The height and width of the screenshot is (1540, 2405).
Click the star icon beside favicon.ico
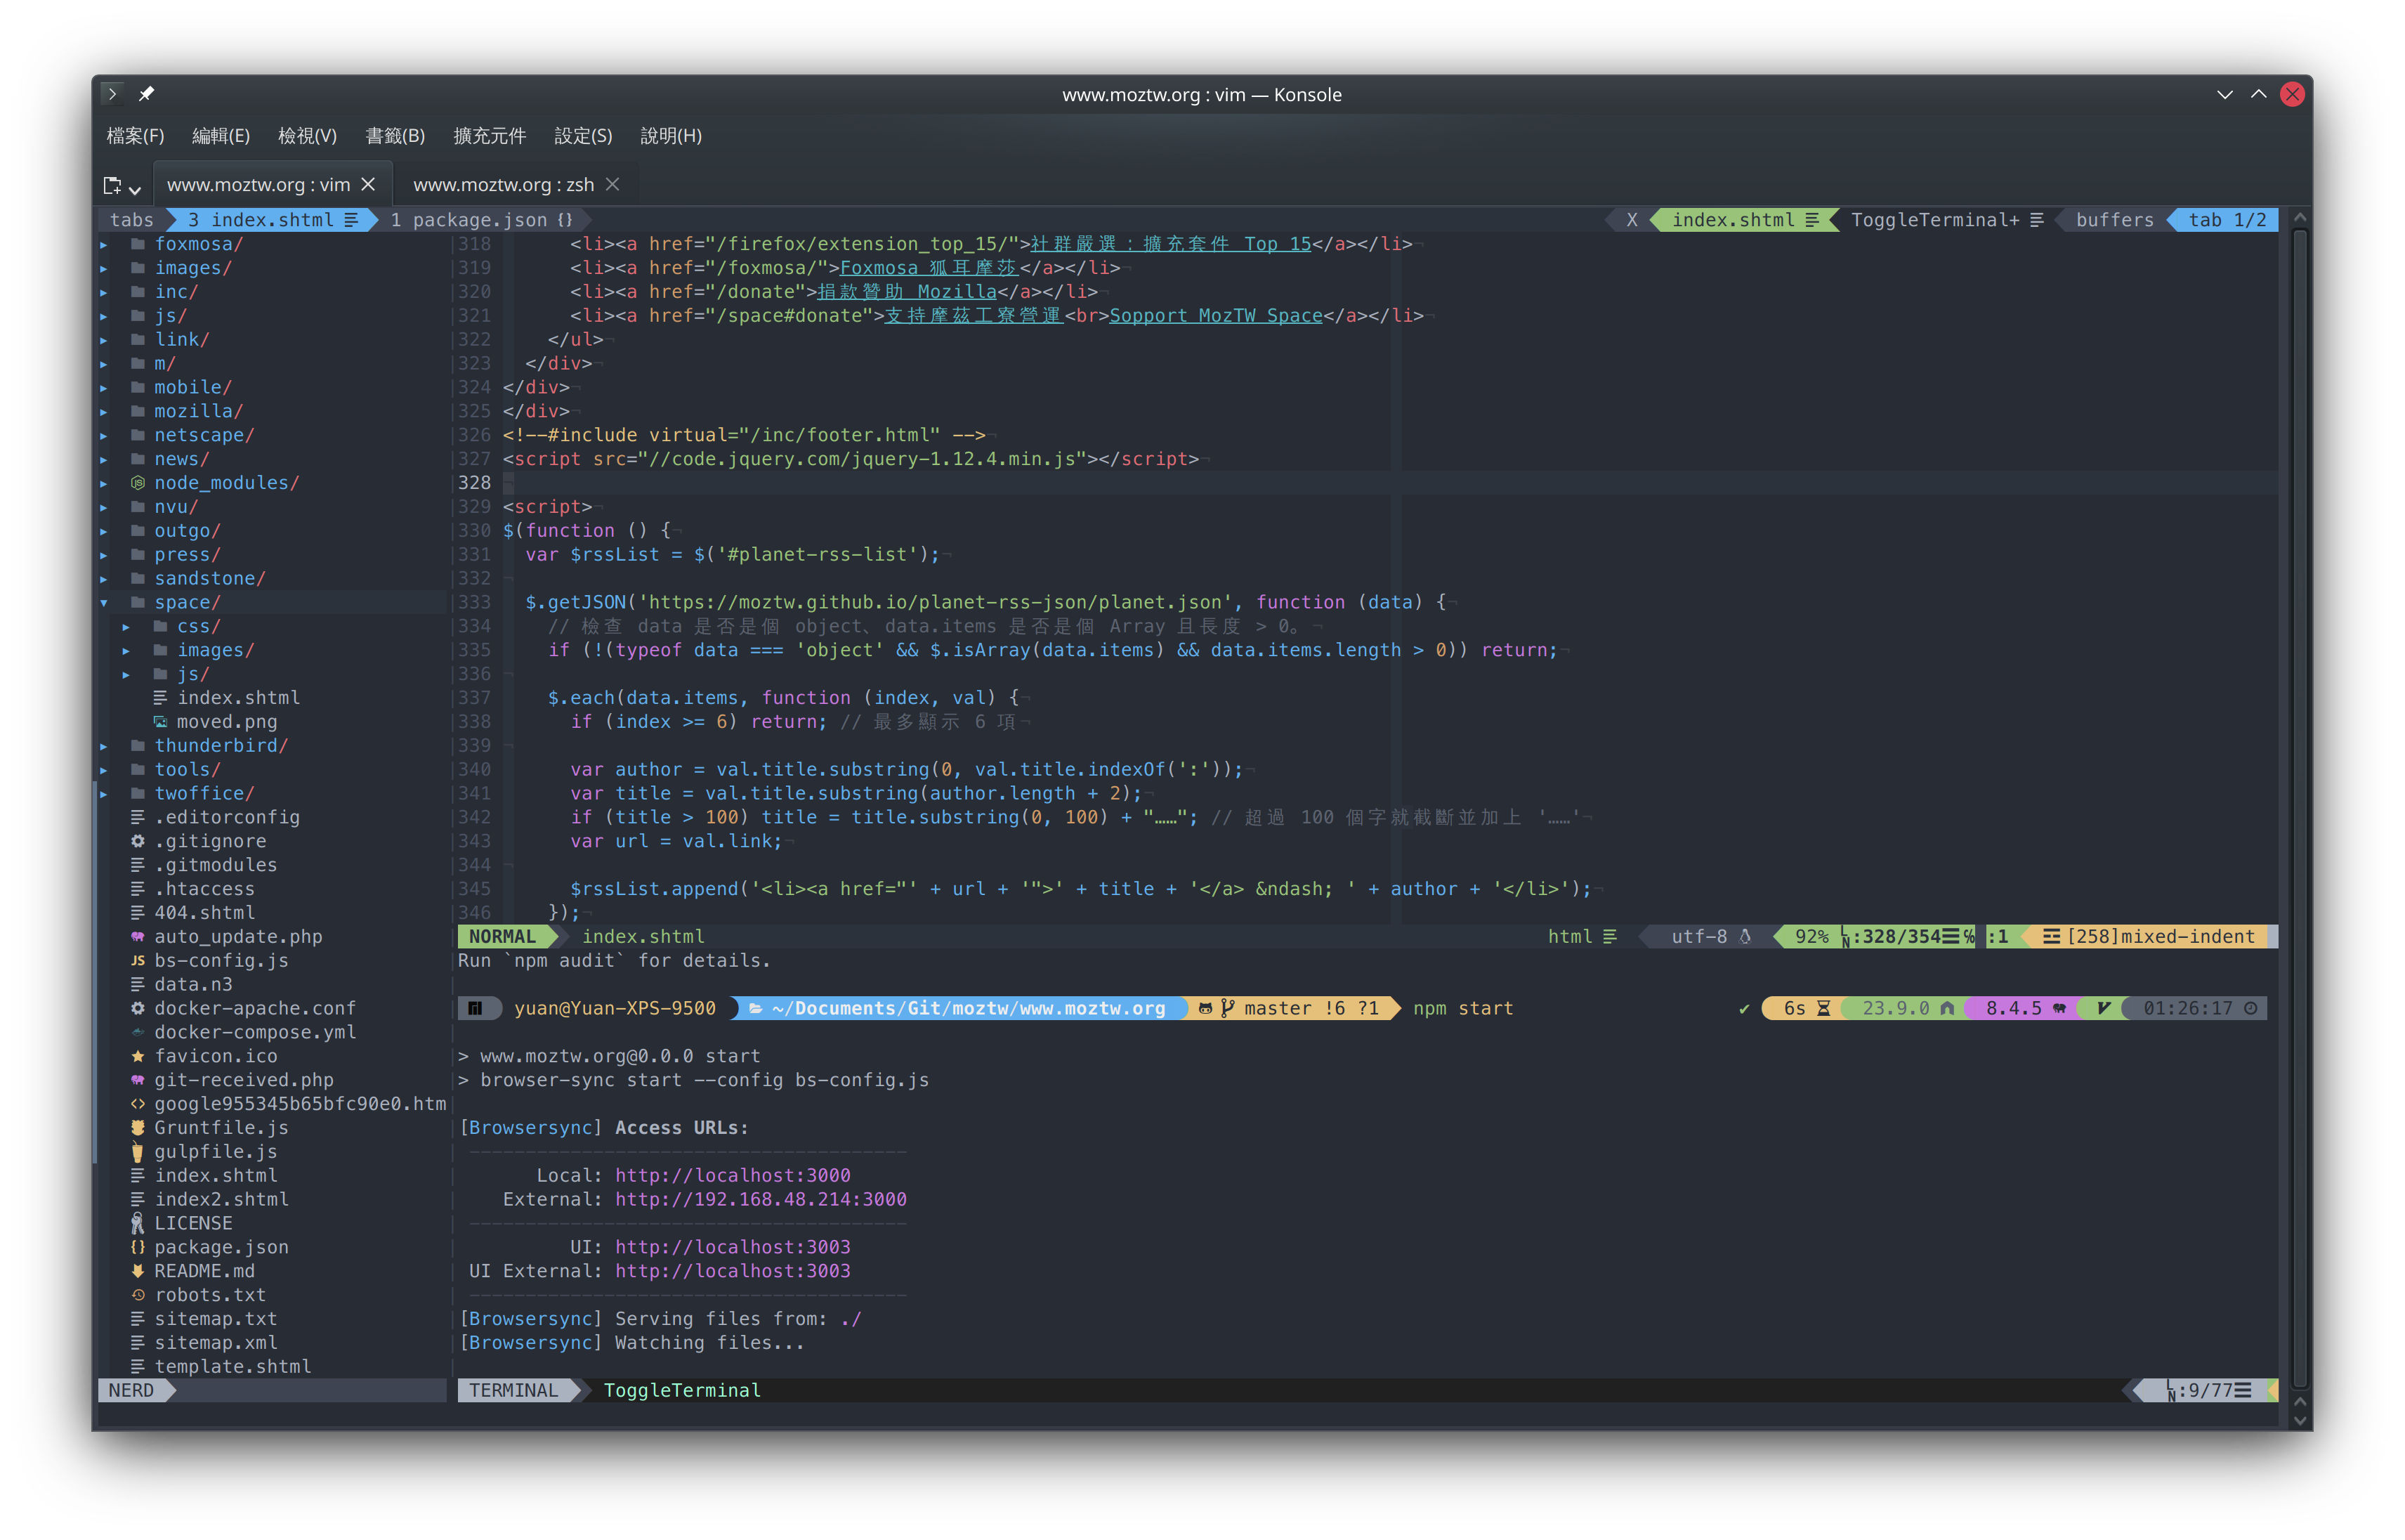[x=138, y=1056]
